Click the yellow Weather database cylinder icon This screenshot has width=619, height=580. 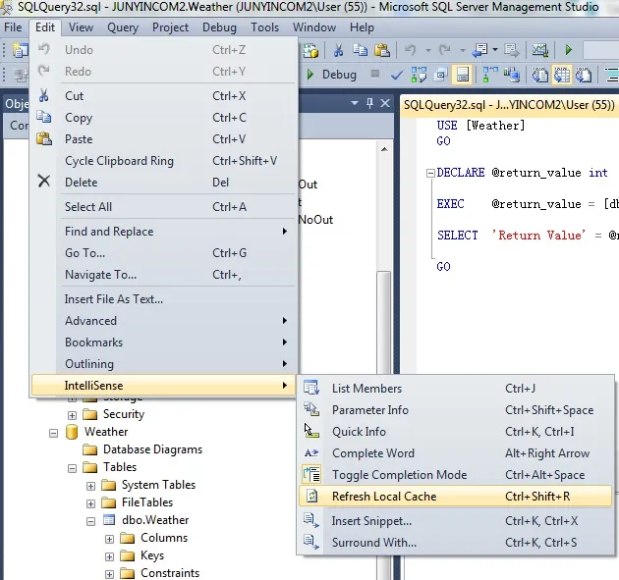(x=72, y=432)
